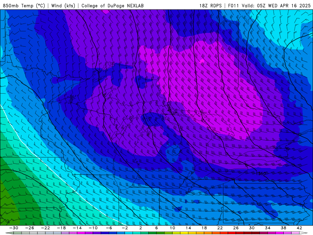Click the "-2" color scale label
The image size is (313, 235).
[x=125, y=228]
